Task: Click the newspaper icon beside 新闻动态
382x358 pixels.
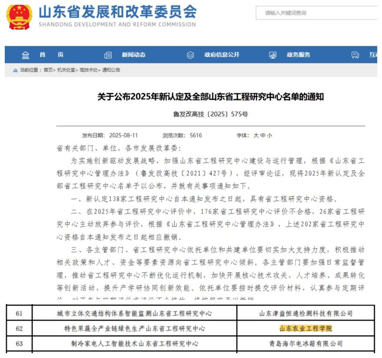Action: click(108, 55)
